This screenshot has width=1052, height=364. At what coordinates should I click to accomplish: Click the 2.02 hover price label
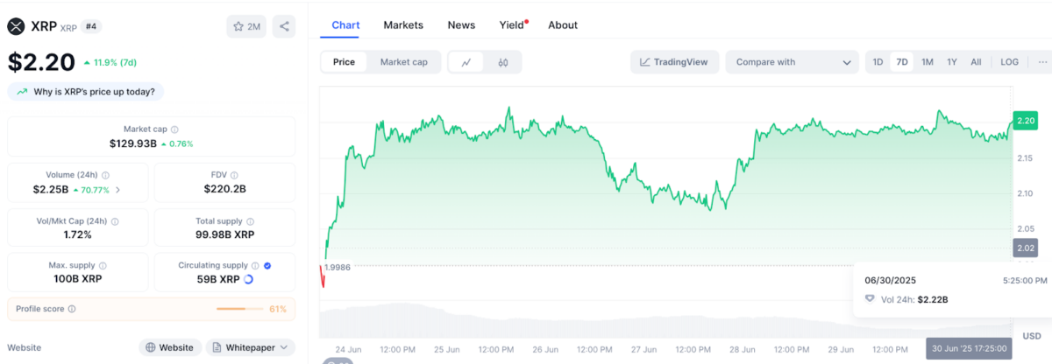1025,248
